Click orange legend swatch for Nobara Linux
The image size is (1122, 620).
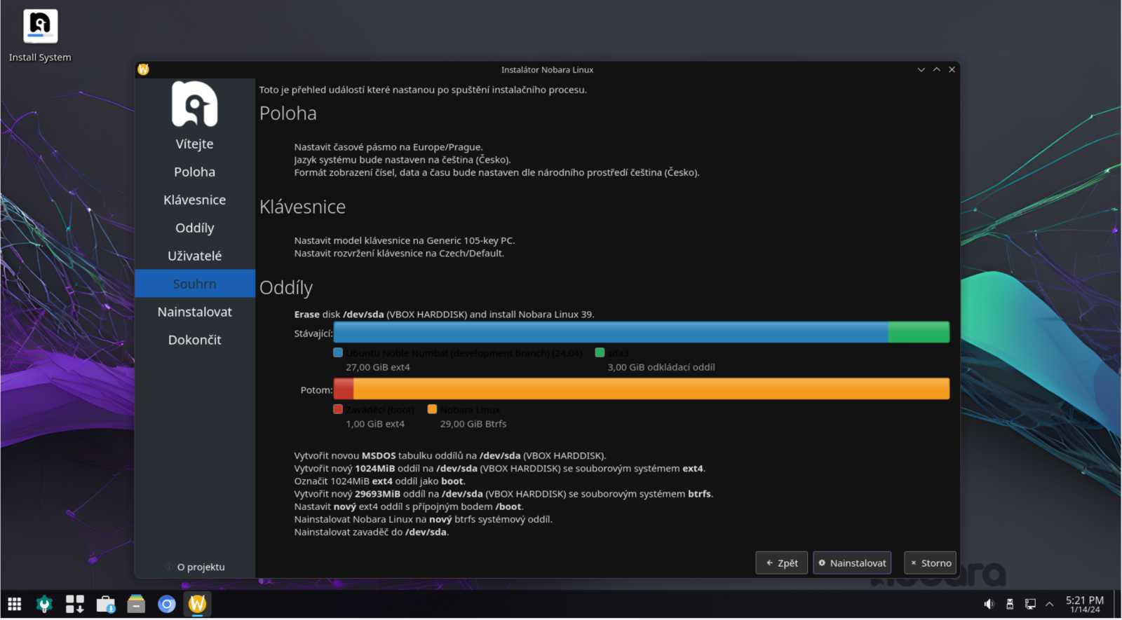(432, 409)
